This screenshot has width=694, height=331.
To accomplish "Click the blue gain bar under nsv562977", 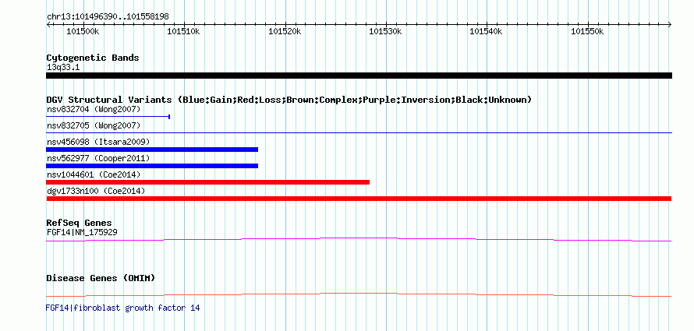I will coord(152,166).
